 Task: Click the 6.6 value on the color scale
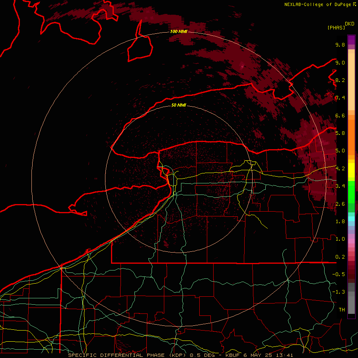[x=340, y=115]
